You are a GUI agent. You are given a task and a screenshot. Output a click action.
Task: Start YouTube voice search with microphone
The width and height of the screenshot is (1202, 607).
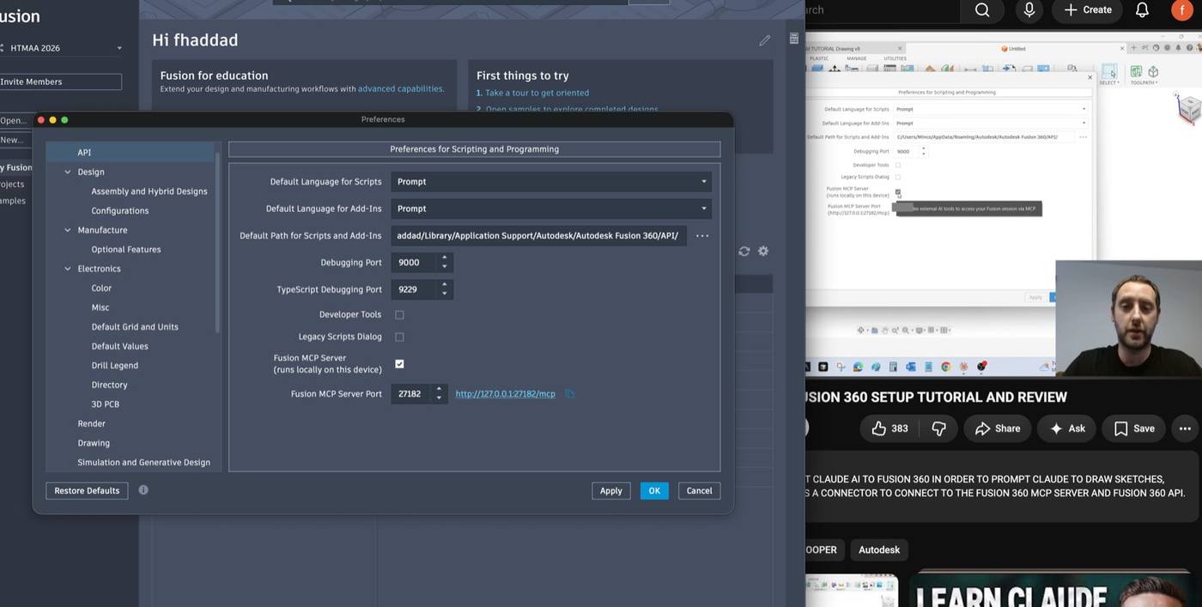point(1029,10)
